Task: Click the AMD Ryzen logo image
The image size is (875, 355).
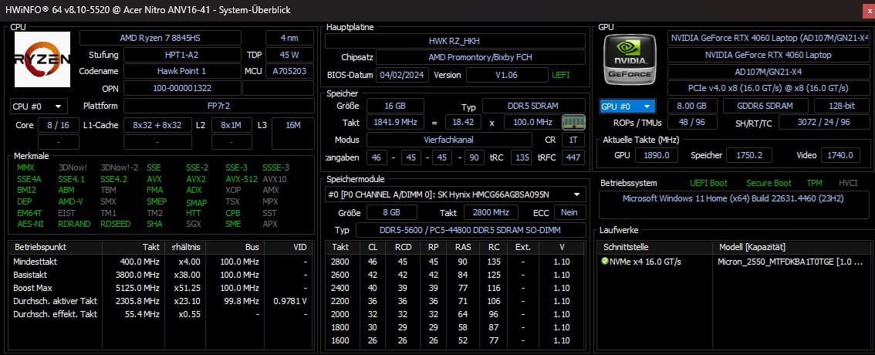Action: (42, 59)
